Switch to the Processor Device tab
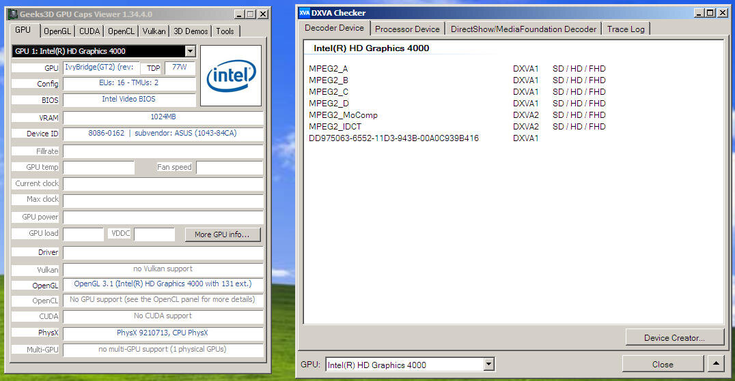 (x=407, y=29)
